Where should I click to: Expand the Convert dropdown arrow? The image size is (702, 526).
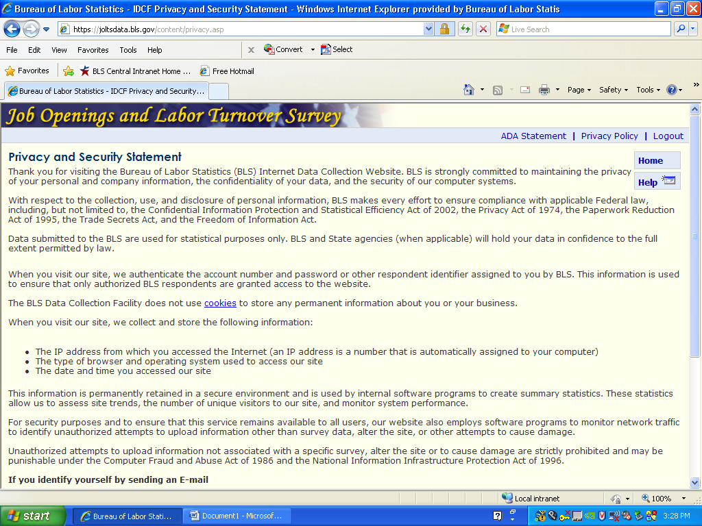[313, 49]
